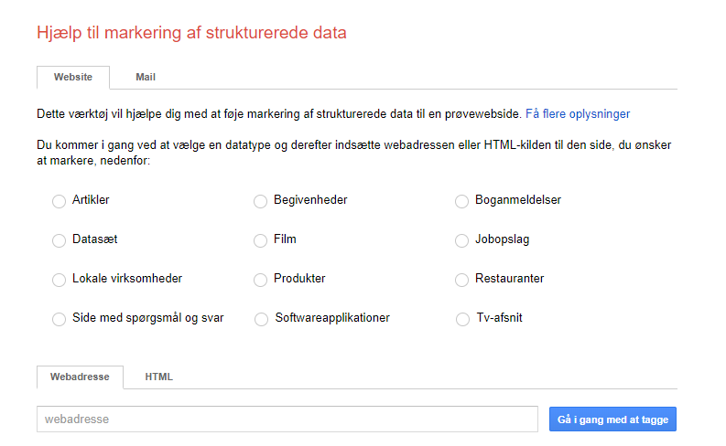Open the Website tab
Screen dimensions: 726x446
coord(73,78)
